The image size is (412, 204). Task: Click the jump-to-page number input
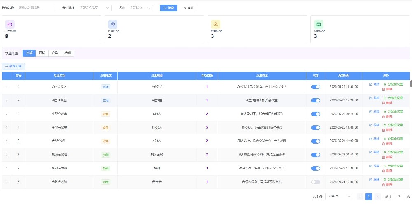pos(399,197)
